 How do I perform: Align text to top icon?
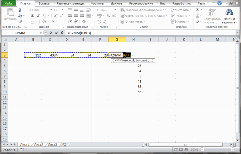coord(70,10)
